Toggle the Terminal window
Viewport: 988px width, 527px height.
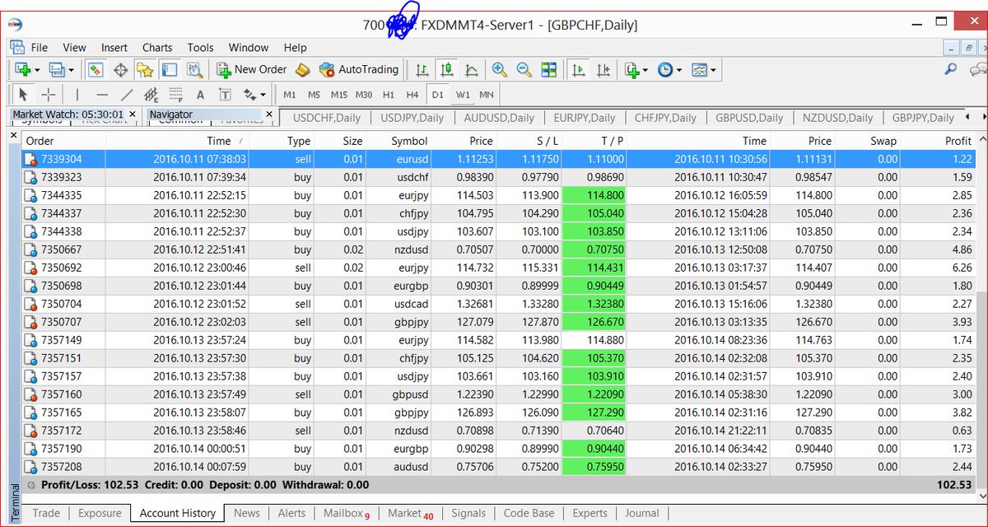[x=169, y=69]
